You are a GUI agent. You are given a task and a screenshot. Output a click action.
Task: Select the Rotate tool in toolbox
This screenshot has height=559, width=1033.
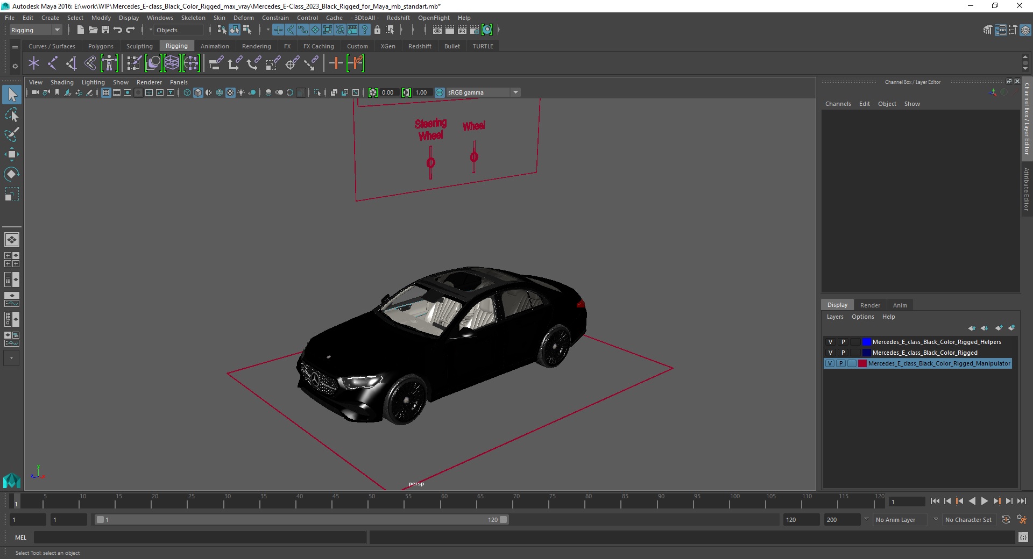coord(11,174)
